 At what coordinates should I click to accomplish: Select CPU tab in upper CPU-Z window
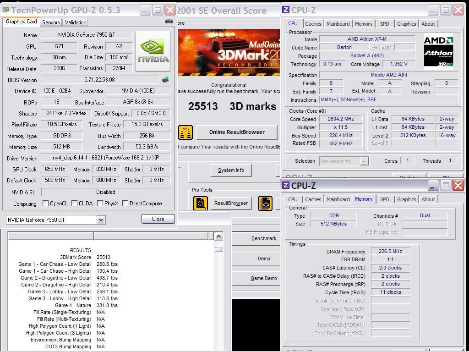(293, 23)
